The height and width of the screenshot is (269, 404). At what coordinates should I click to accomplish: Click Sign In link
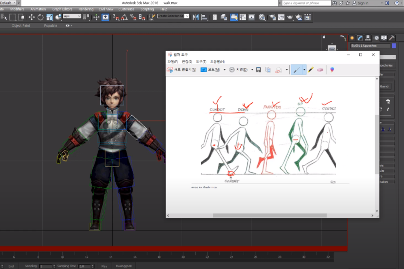(x=363, y=3)
